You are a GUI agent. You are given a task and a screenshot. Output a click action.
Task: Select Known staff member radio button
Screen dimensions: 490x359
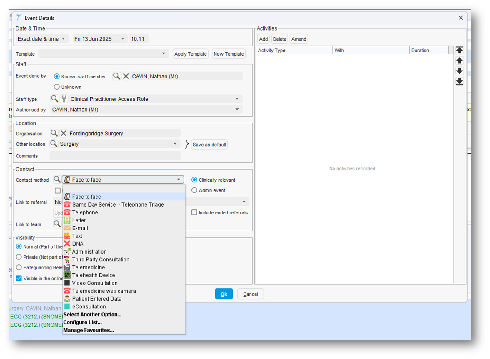pos(57,76)
